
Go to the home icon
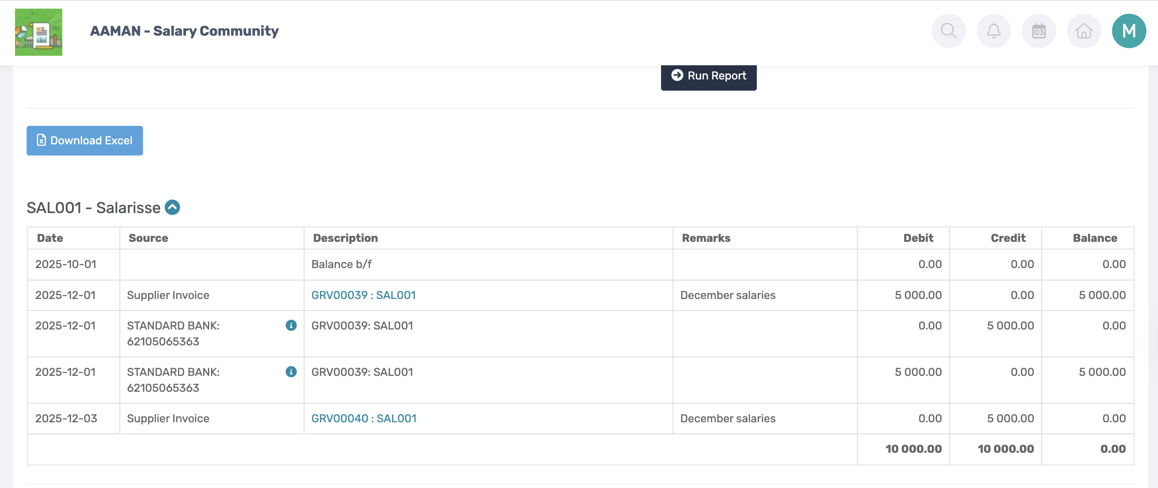coord(1083,31)
